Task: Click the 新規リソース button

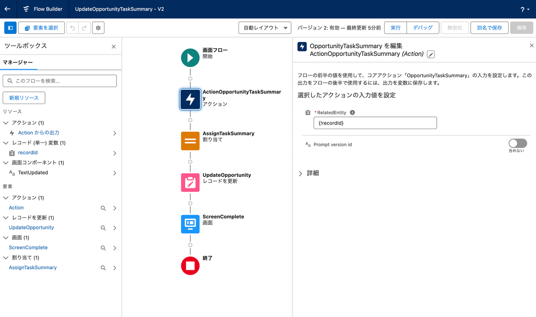Action: point(24,98)
